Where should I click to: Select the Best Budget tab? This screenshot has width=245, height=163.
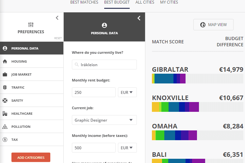[117, 2]
